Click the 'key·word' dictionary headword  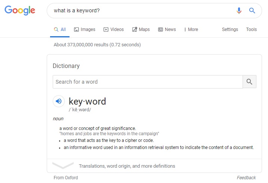(87, 101)
